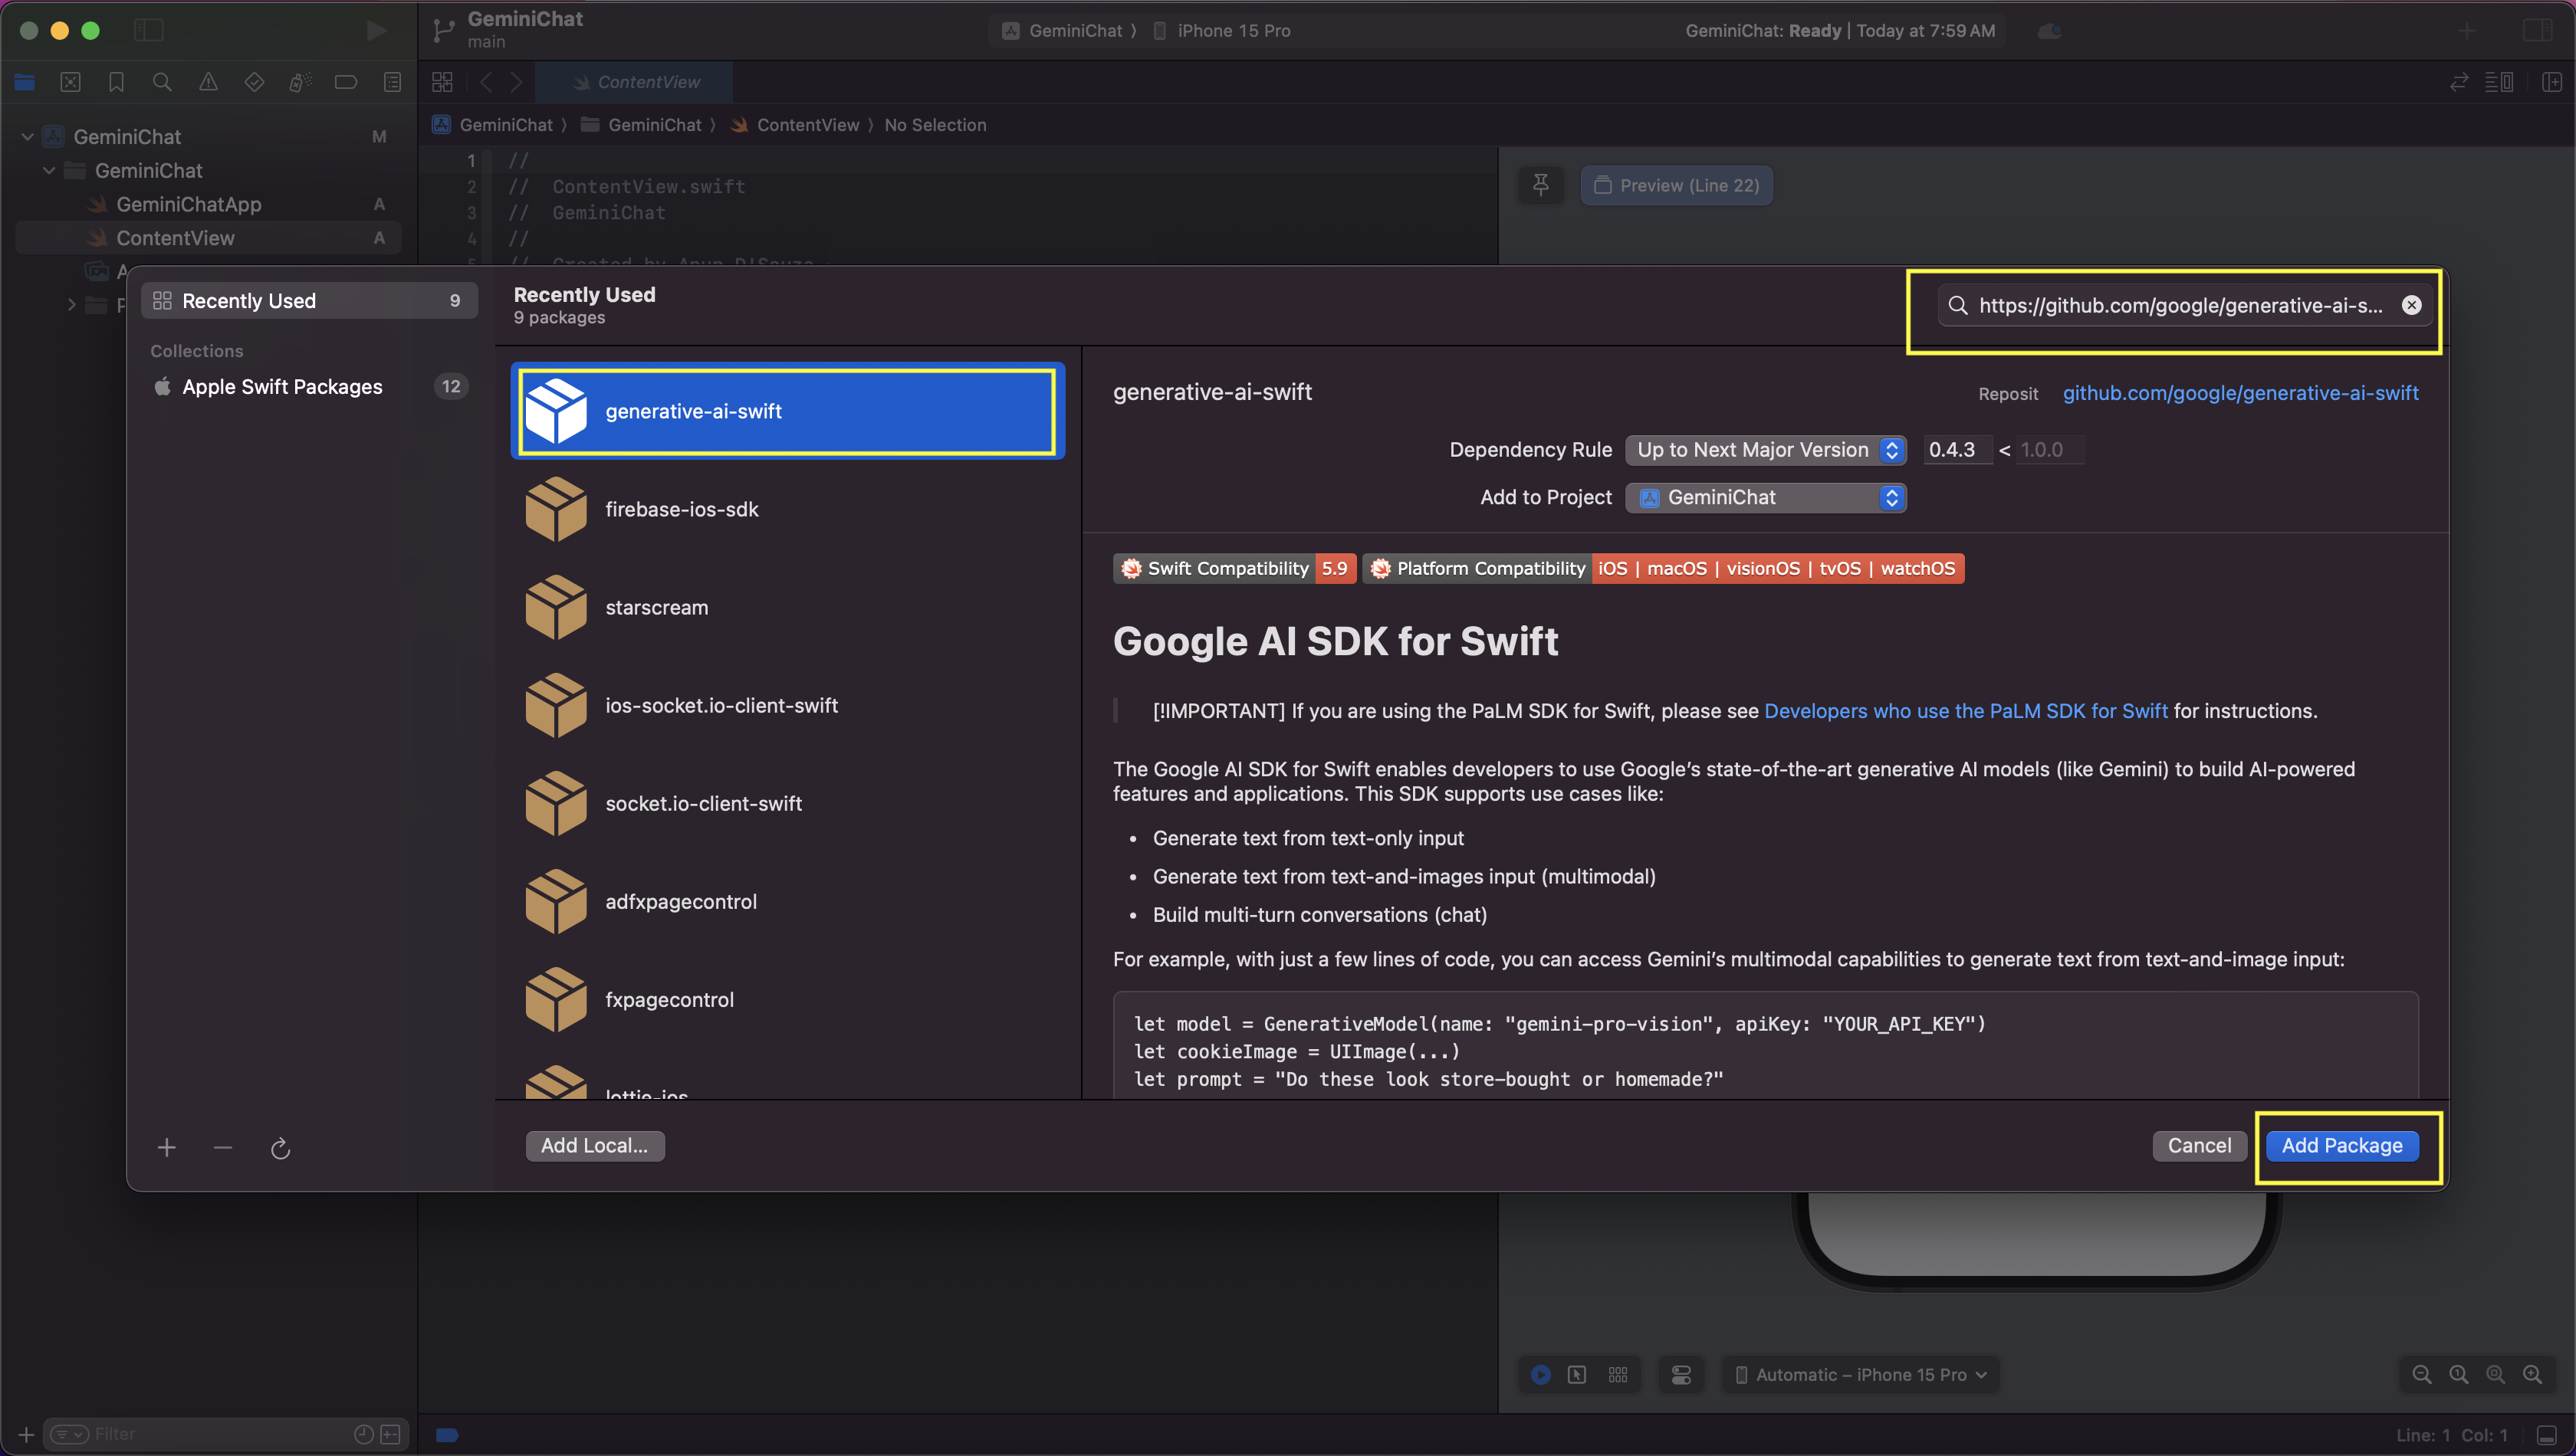2576x1456 pixels.
Task: Toggle the bottom debug area button
Action: pos(2547,1435)
